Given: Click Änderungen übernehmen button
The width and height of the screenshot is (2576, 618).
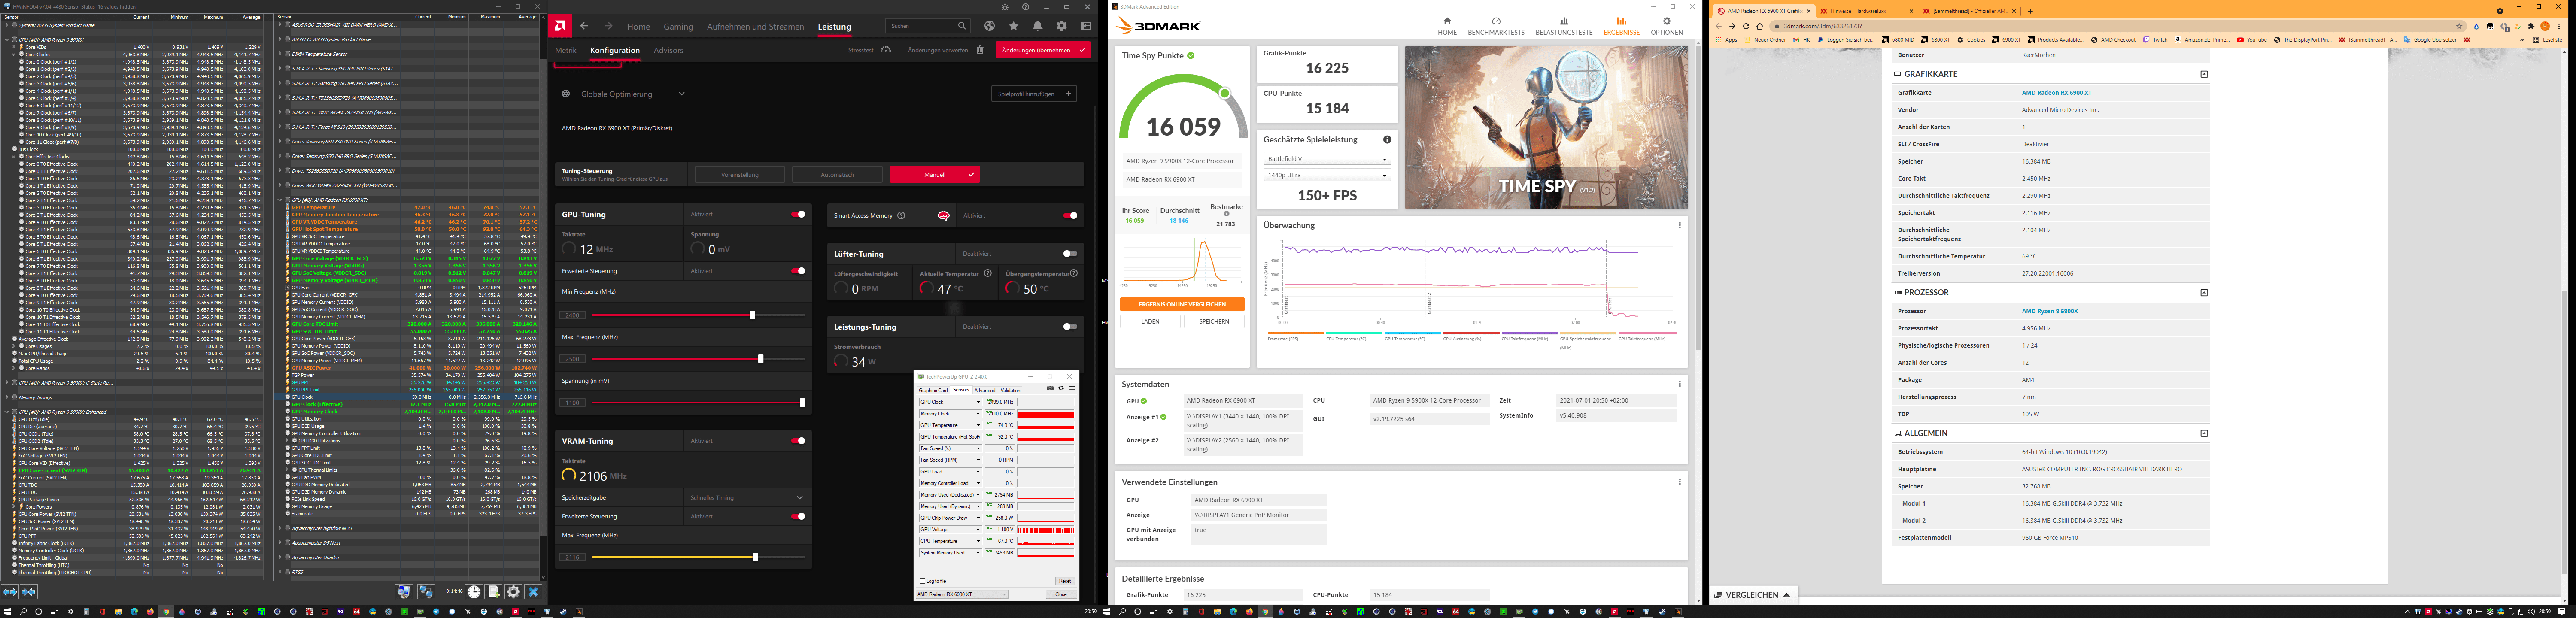Looking at the screenshot, I should (1043, 50).
